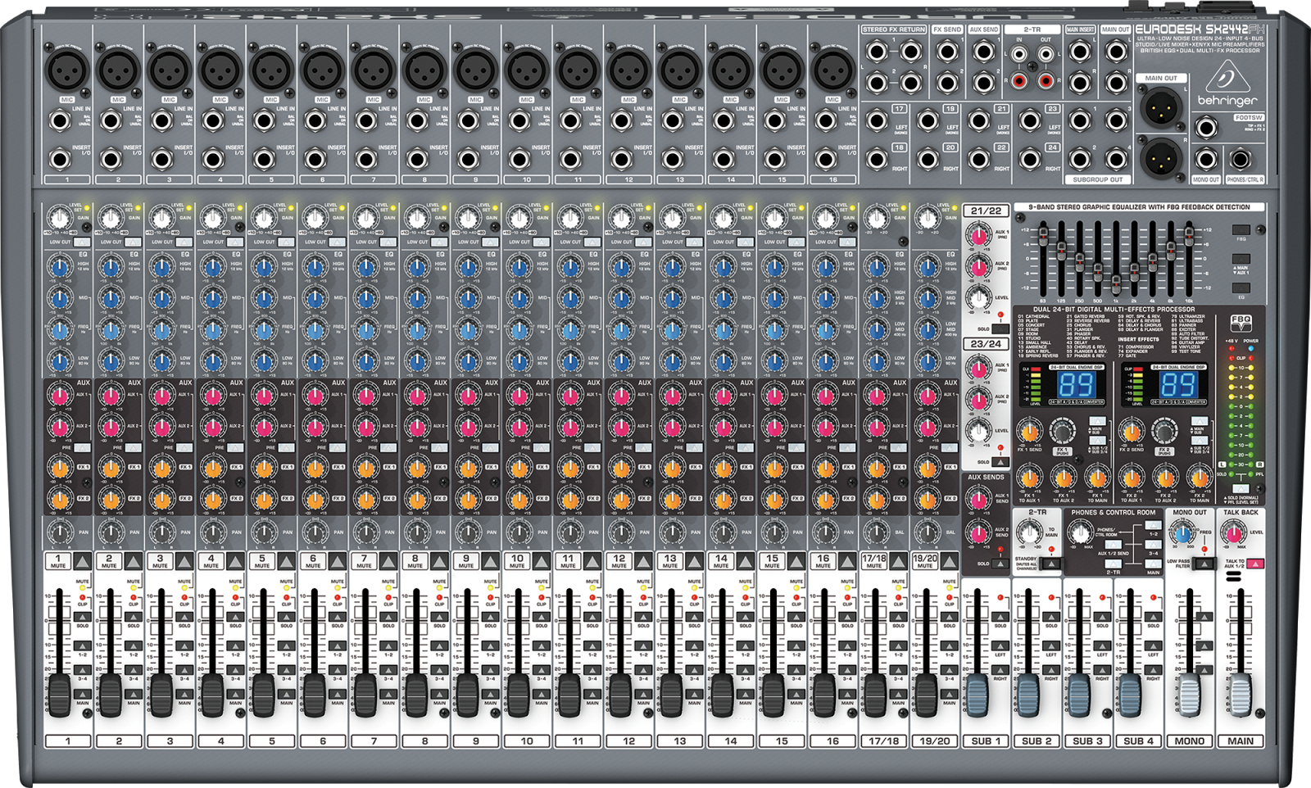Click the Talk Back Level knob
The width and height of the screenshot is (1311, 788).
[x=1233, y=534]
